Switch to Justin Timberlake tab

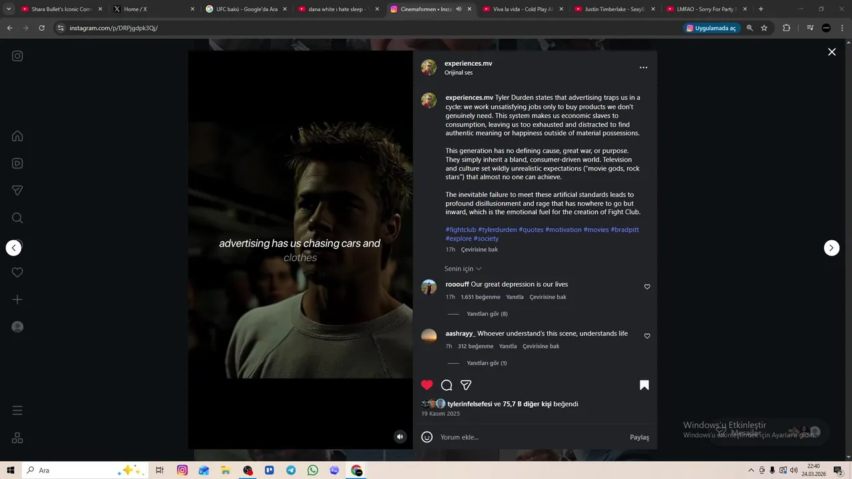pos(613,9)
